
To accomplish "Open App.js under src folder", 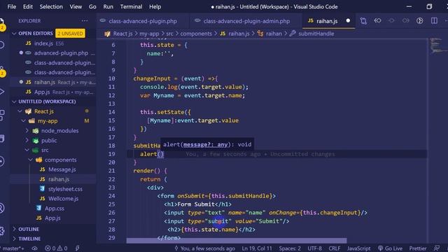I will (53, 218).
